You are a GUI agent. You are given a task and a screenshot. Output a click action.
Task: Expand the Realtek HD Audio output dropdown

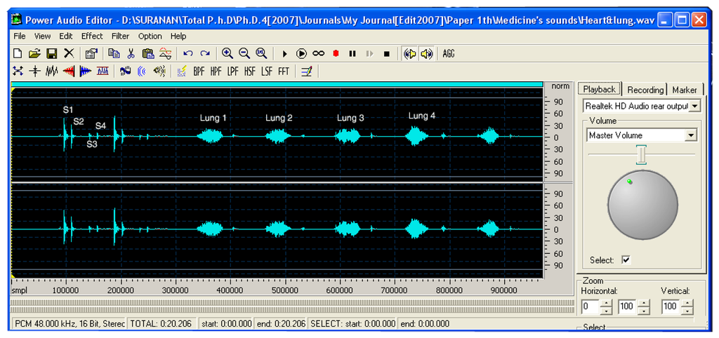(x=695, y=107)
